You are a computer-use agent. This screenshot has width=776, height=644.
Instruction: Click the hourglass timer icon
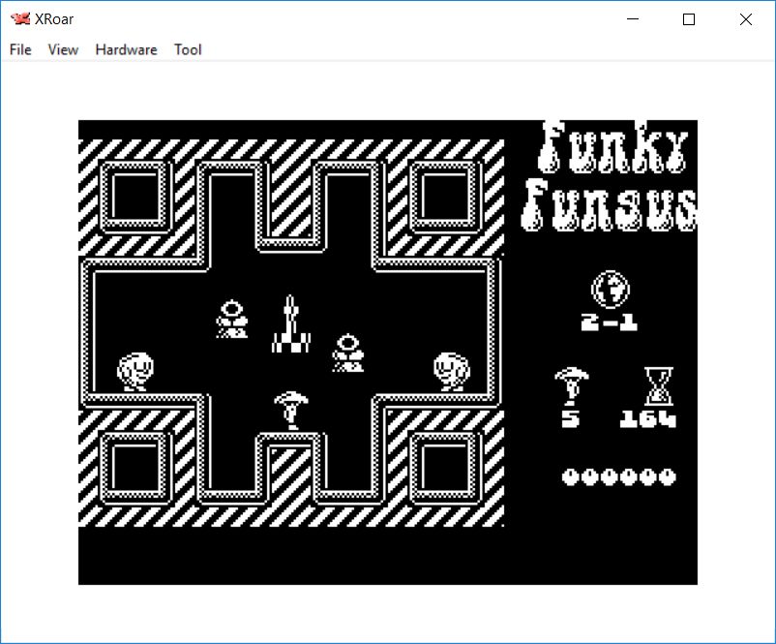tap(658, 385)
